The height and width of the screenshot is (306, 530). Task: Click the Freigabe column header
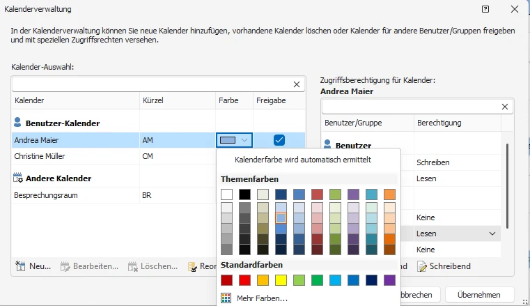(279, 100)
